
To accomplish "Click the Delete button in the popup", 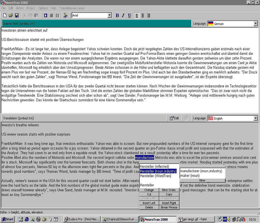I will (x=149, y=207).
